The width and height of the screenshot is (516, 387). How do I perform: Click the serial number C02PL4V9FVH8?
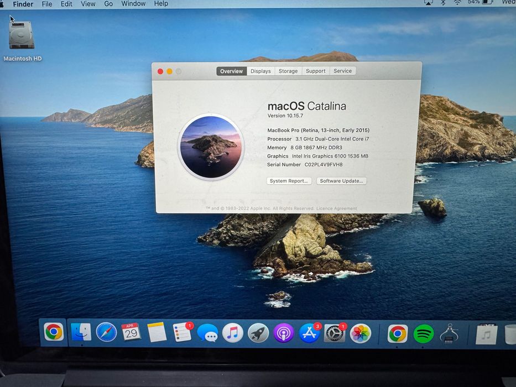point(324,165)
